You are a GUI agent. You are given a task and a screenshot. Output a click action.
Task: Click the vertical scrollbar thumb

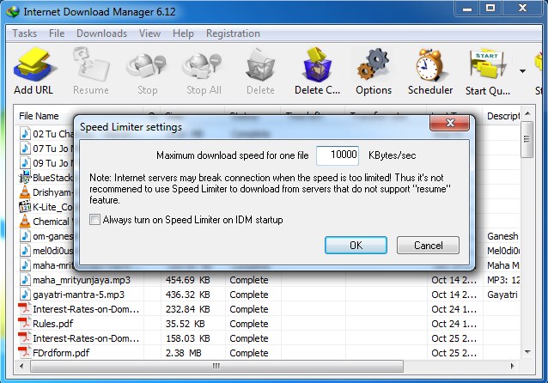click(x=527, y=139)
